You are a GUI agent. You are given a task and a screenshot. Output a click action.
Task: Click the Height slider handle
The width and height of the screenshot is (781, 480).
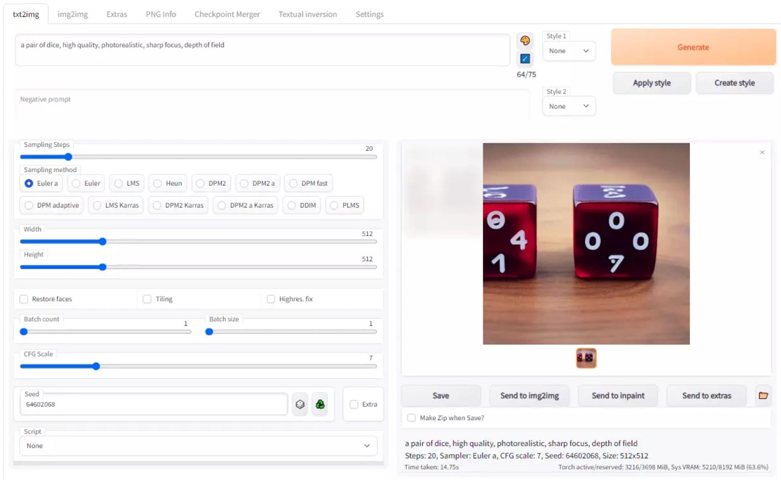pyautogui.click(x=103, y=267)
